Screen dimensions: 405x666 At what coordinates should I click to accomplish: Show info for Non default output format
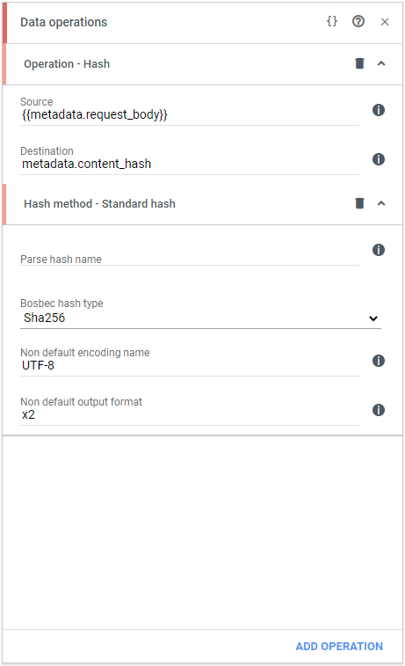click(379, 410)
